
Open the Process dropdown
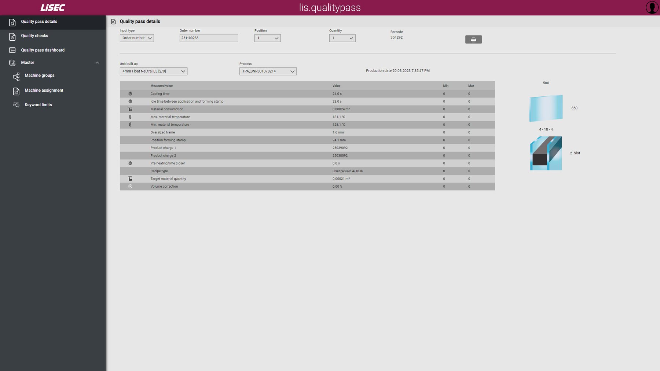coord(268,71)
